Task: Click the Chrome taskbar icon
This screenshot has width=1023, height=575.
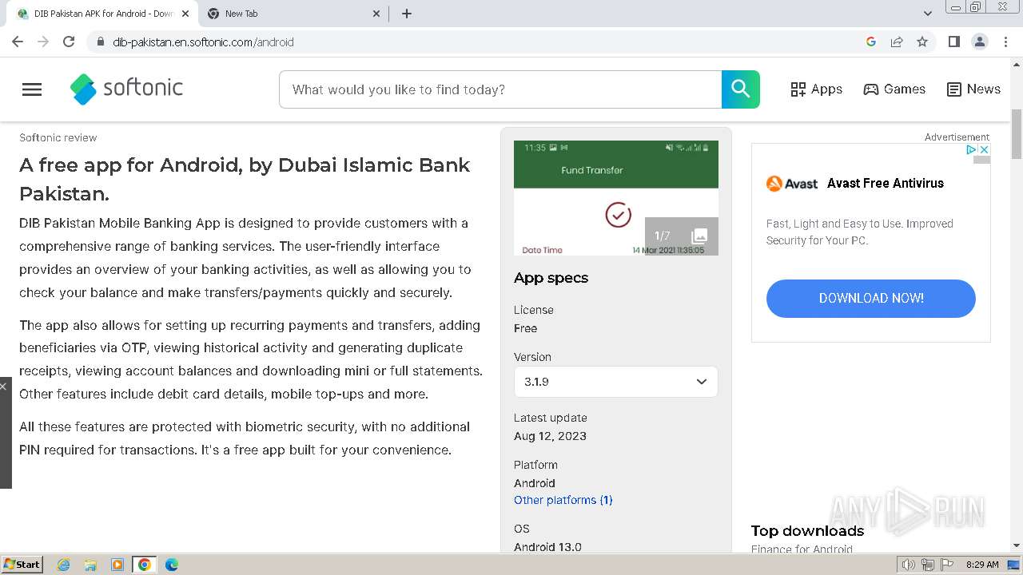Action: tap(145, 565)
